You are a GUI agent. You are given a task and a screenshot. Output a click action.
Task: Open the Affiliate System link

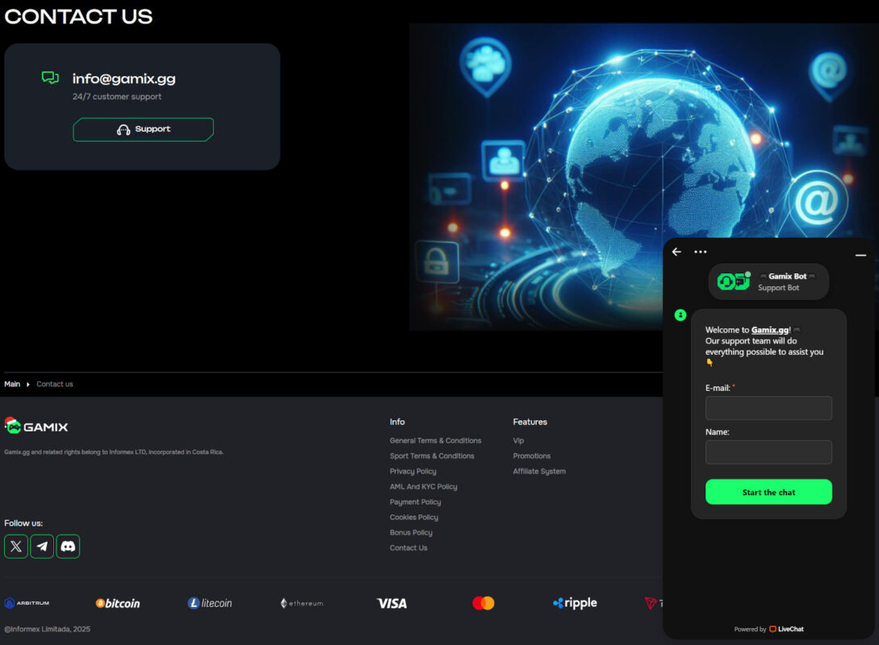[539, 472]
